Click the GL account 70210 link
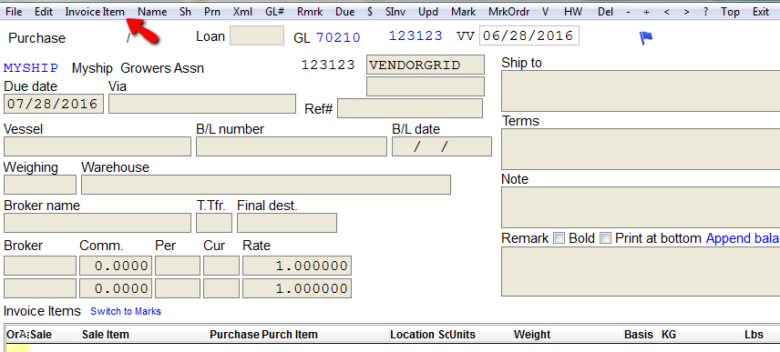Screen dimensions: 780x352 (x=338, y=37)
